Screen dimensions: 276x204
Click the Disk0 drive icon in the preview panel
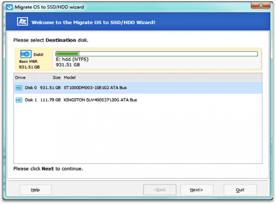point(26,54)
